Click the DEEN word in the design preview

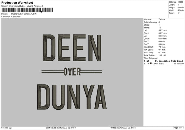(x=72, y=48)
